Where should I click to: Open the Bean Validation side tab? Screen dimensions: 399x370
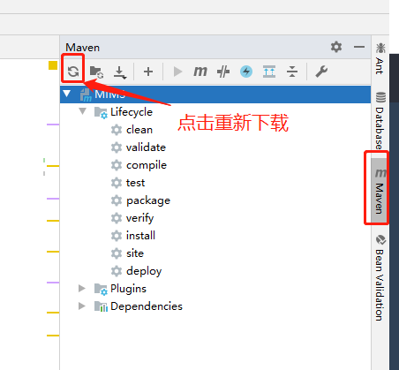(x=380, y=277)
